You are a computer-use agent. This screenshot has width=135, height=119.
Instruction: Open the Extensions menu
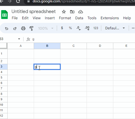(x=110, y=18)
